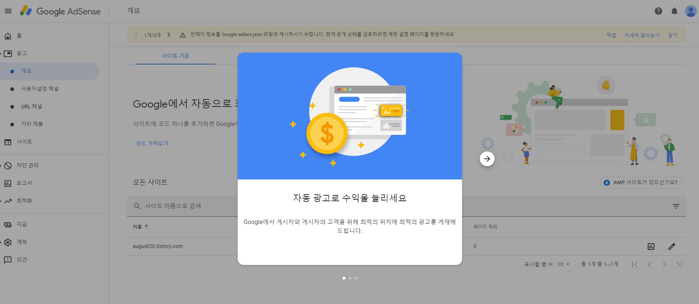
Task: Open URL 채널 in the sidebar
Action: [x=31, y=106]
